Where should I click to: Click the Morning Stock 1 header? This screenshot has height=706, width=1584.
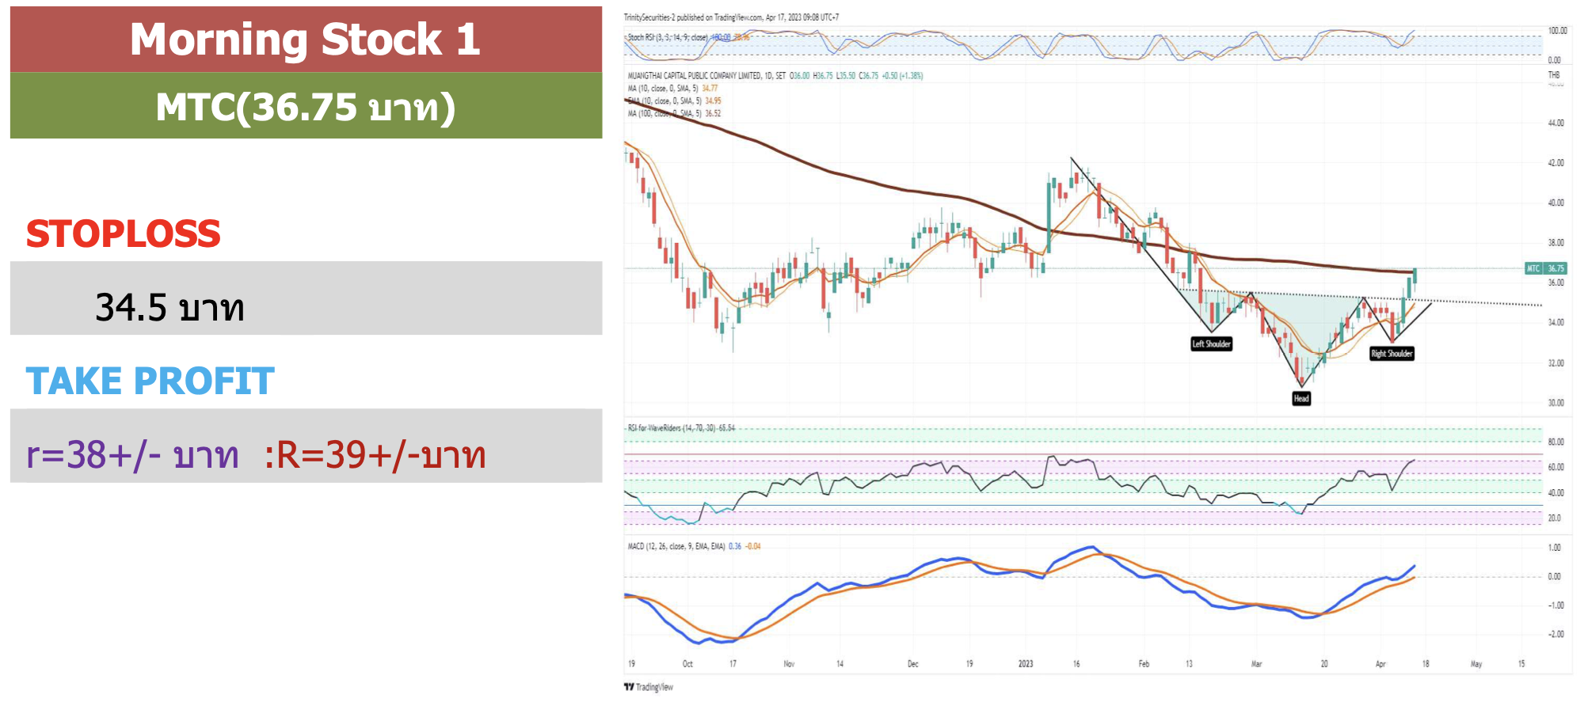point(306,40)
